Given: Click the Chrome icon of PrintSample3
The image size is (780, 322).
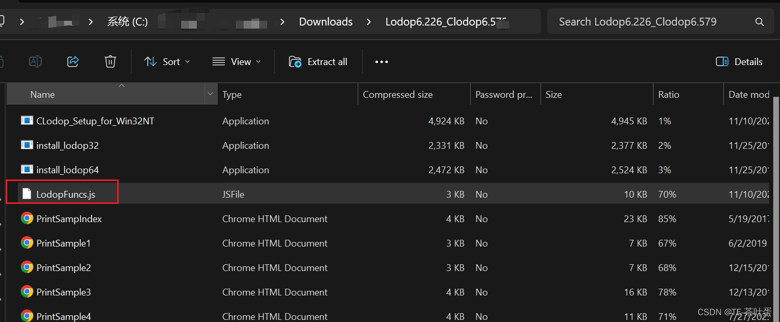Looking at the screenshot, I should coord(27,292).
